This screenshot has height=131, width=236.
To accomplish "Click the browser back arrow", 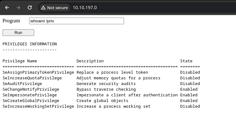I will [7, 8].
